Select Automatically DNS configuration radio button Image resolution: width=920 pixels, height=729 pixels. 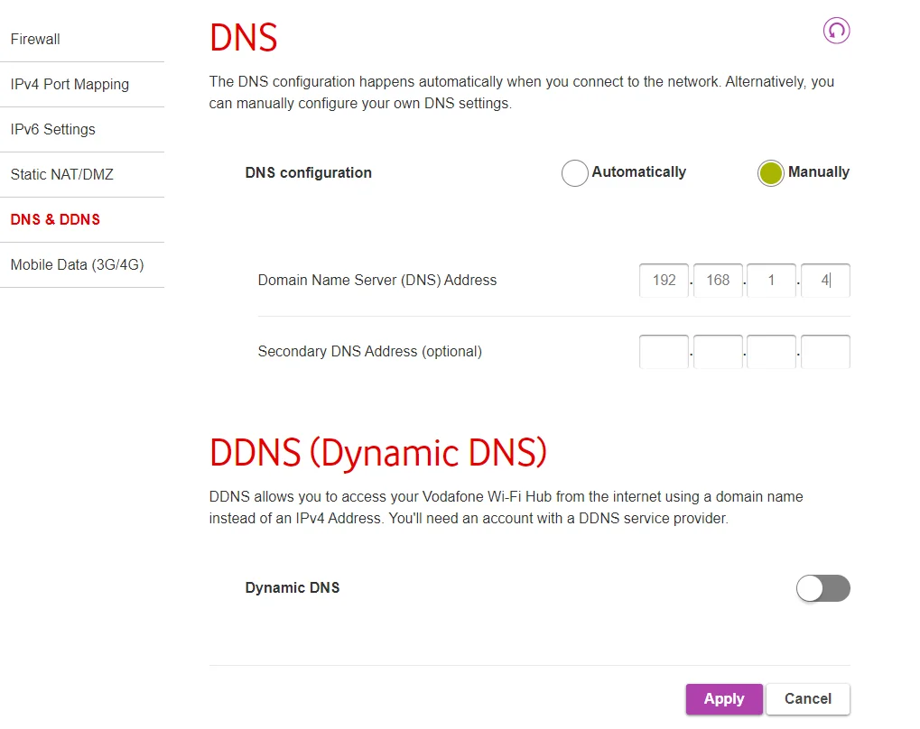point(574,173)
